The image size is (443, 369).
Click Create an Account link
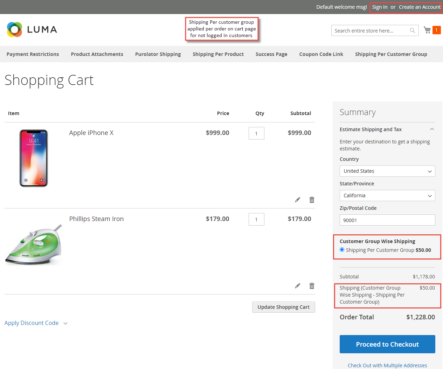(420, 7)
